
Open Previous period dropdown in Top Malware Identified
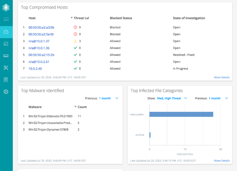[x=109, y=98]
